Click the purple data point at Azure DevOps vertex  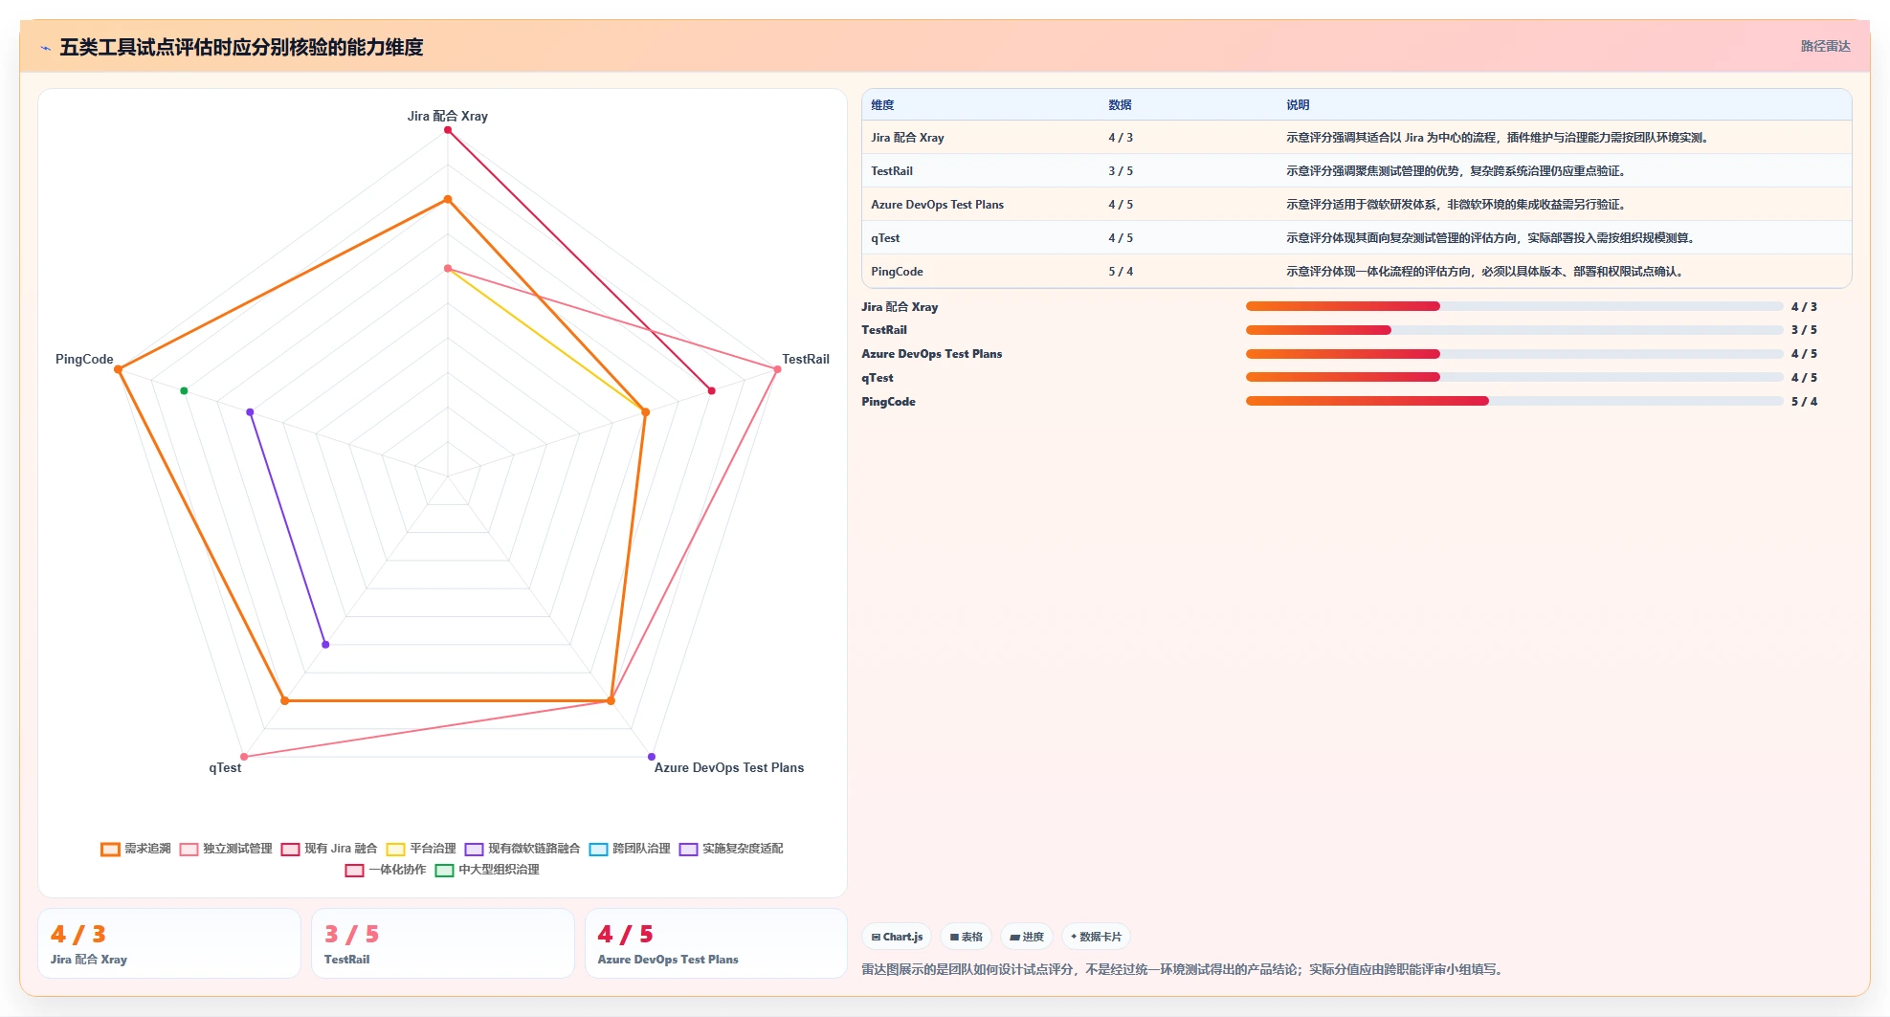(652, 757)
